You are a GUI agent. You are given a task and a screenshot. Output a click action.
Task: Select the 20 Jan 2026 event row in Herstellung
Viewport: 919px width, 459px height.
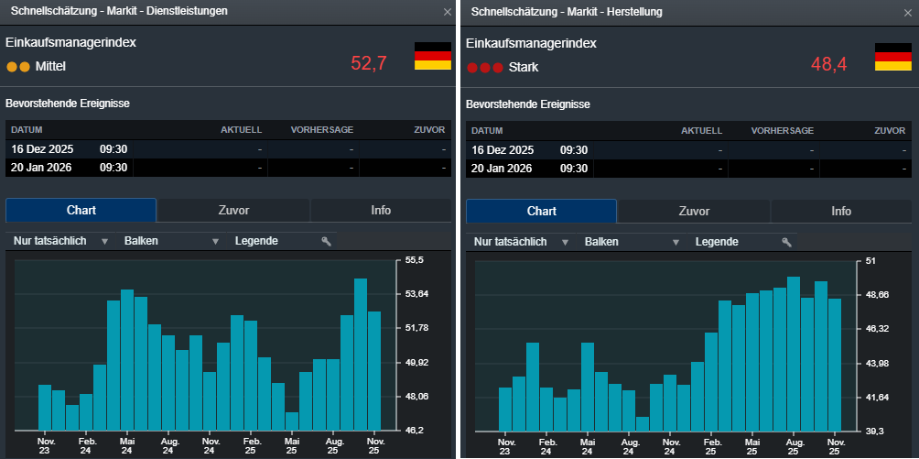(x=688, y=168)
